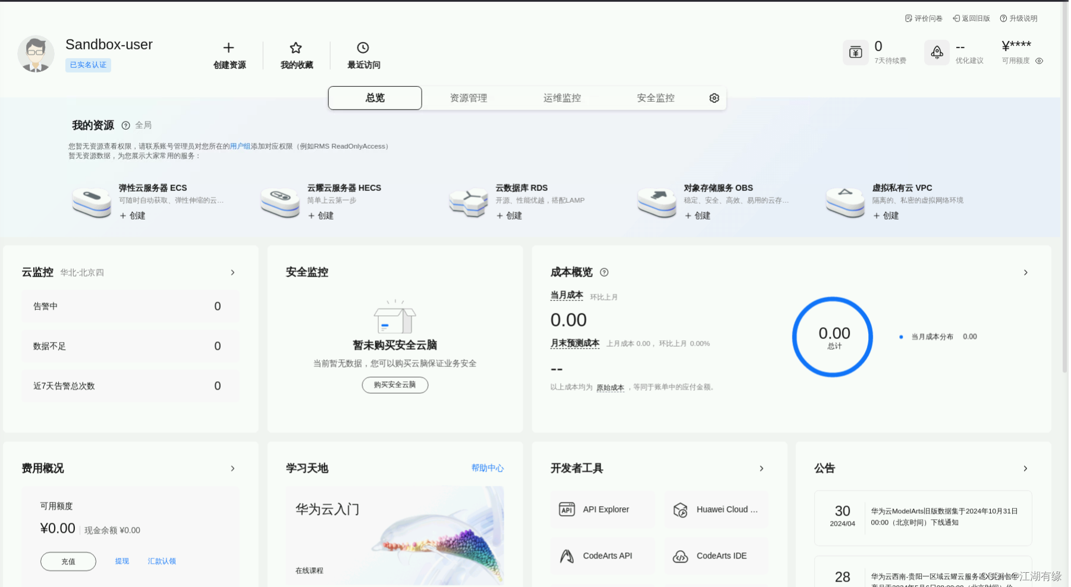
Task: Open 创建资源 plus icon
Action: [x=229, y=47]
